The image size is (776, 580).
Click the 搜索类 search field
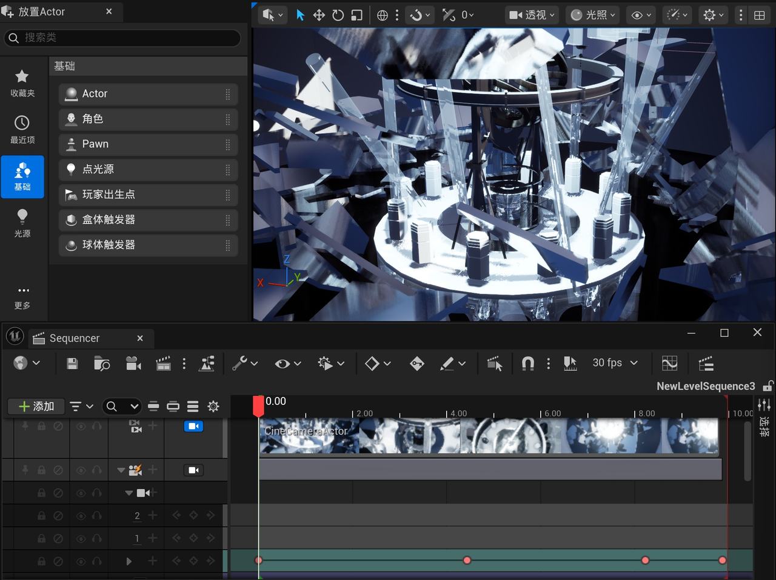pos(122,38)
